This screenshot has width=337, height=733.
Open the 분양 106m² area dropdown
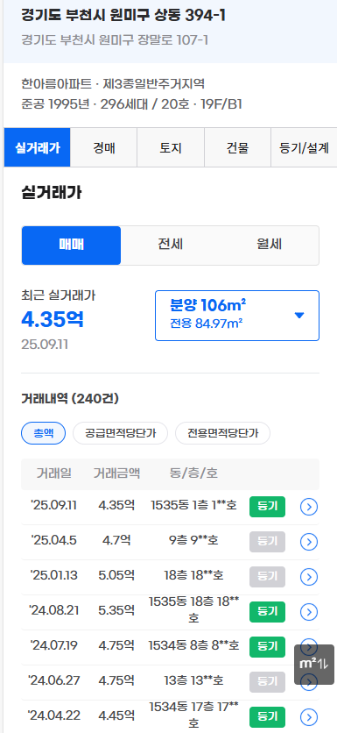point(237,316)
